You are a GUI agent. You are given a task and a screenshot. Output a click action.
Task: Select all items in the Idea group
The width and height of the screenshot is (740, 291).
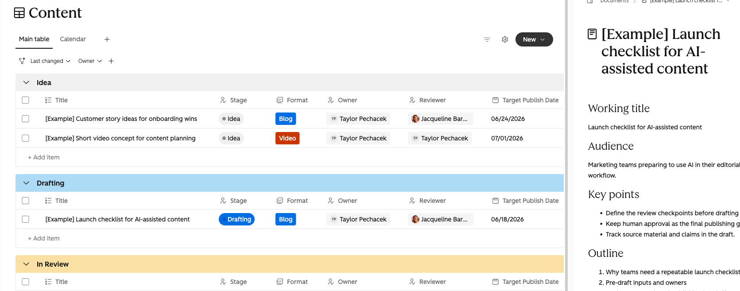click(26, 100)
